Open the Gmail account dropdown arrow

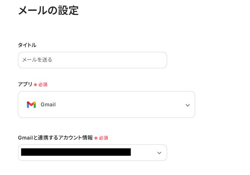coord(159,153)
